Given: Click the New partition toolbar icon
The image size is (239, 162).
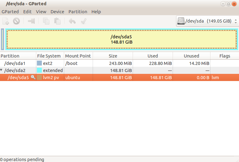Looking at the screenshot, I should click(6, 21).
